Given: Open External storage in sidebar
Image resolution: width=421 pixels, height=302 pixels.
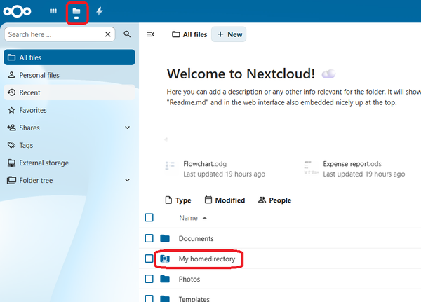Looking at the screenshot, I should point(69,163).
